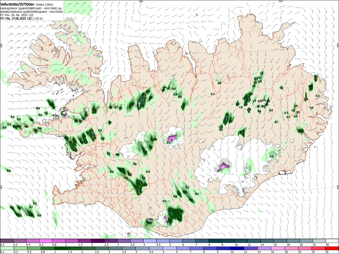Viewport: 339px width, 254px height.
Task: Click the 20W longitude label
Action: 141,1
